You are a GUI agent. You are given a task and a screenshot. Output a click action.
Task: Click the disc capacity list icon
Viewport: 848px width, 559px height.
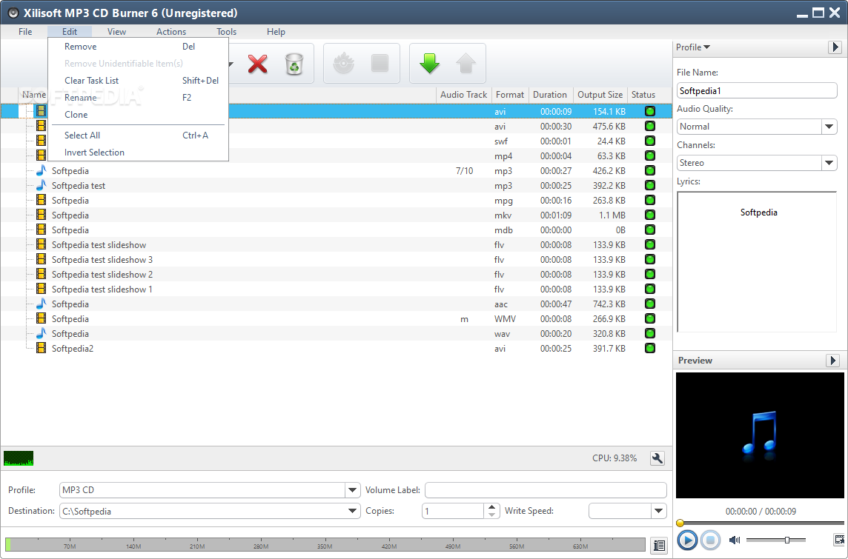click(659, 546)
